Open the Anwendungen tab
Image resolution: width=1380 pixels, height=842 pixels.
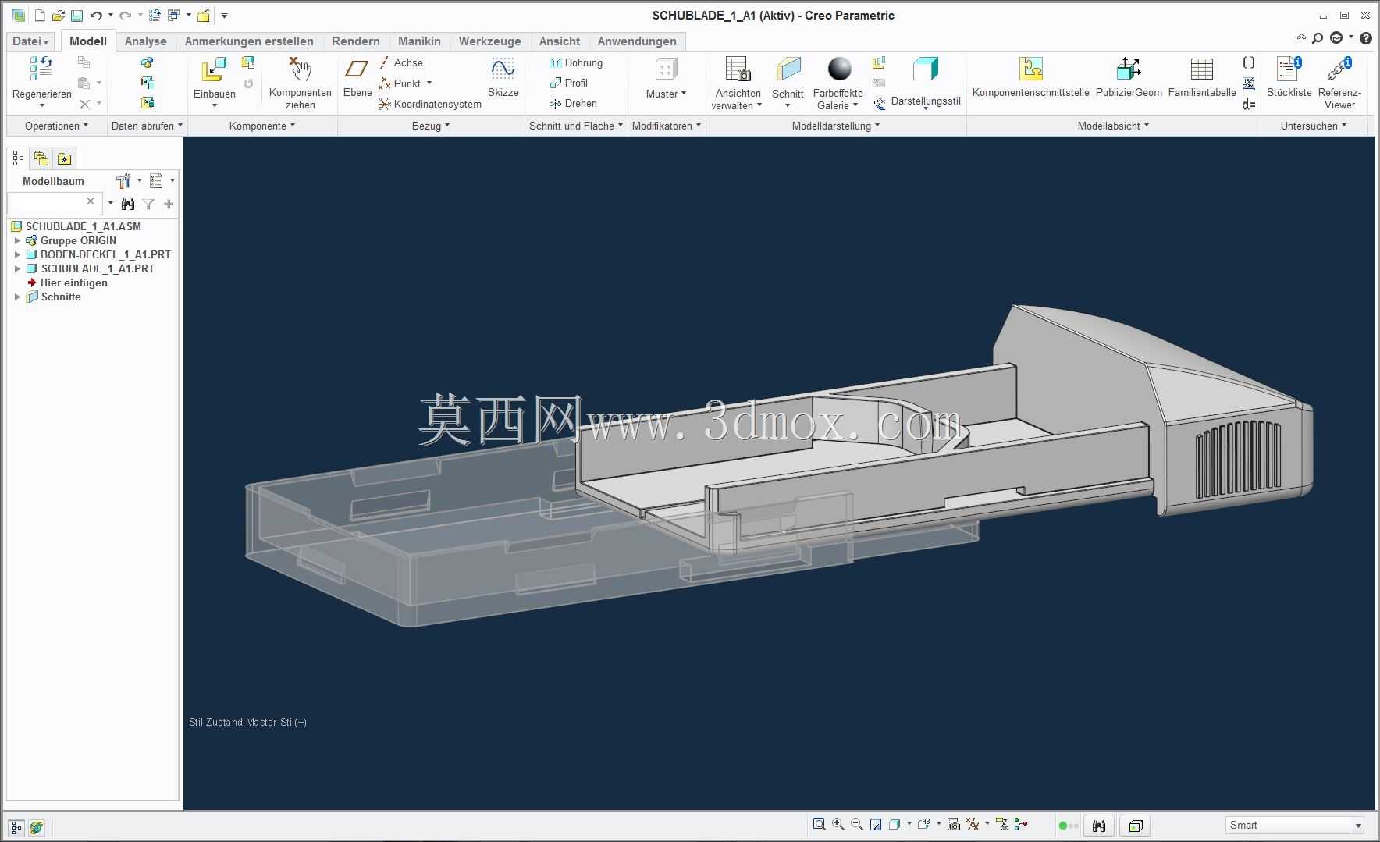pos(637,41)
